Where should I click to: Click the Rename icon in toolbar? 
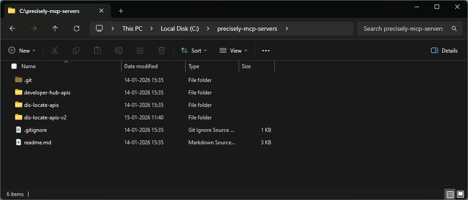click(119, 51)
